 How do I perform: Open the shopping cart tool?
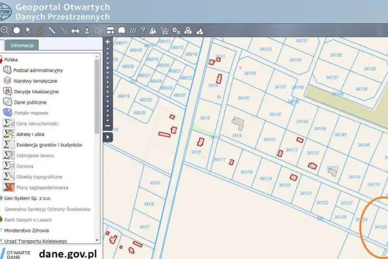[x=164, y=30]
